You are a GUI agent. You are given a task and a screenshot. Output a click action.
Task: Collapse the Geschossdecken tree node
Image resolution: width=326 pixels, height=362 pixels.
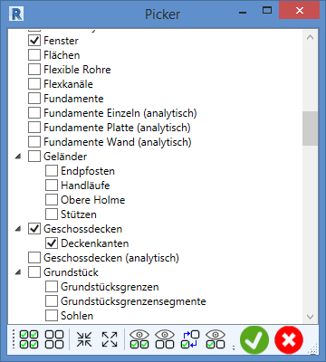tap(18, 229)
